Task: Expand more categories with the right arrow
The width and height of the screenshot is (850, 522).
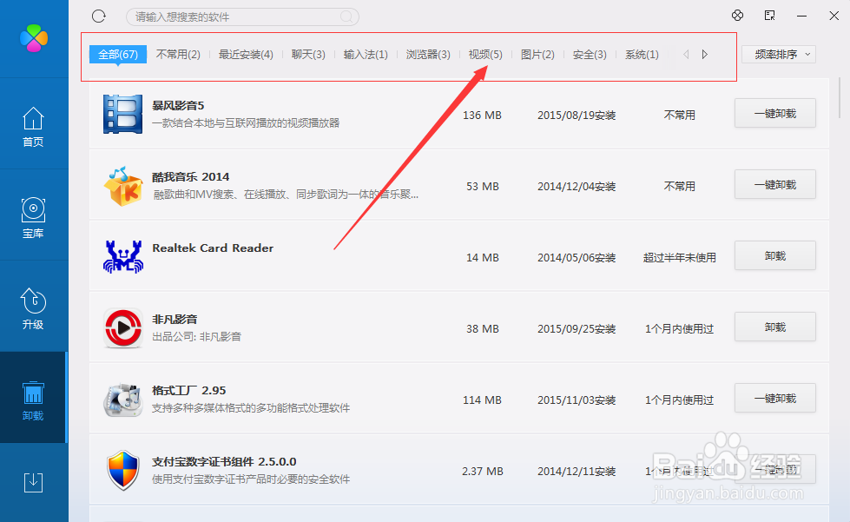Action: point(704,54)
